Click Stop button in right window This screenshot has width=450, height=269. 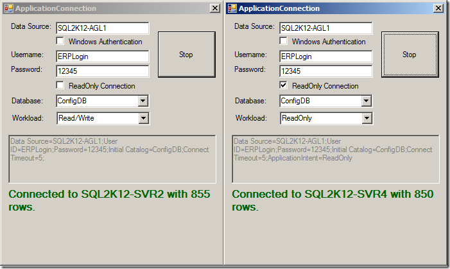click(410, 55)
